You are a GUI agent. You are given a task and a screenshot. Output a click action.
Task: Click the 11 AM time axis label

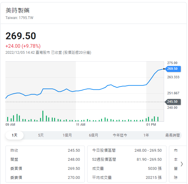click(x=81, y=124)
